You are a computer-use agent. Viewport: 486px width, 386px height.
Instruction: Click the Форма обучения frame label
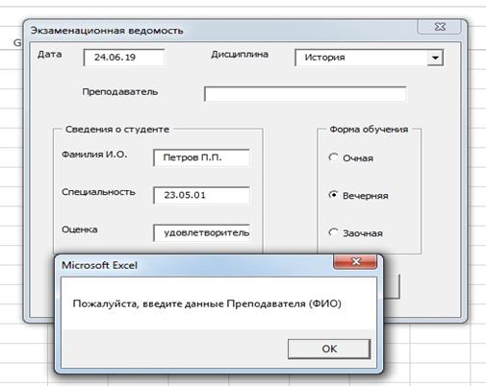pyautogui.click(x=369, y=130)
